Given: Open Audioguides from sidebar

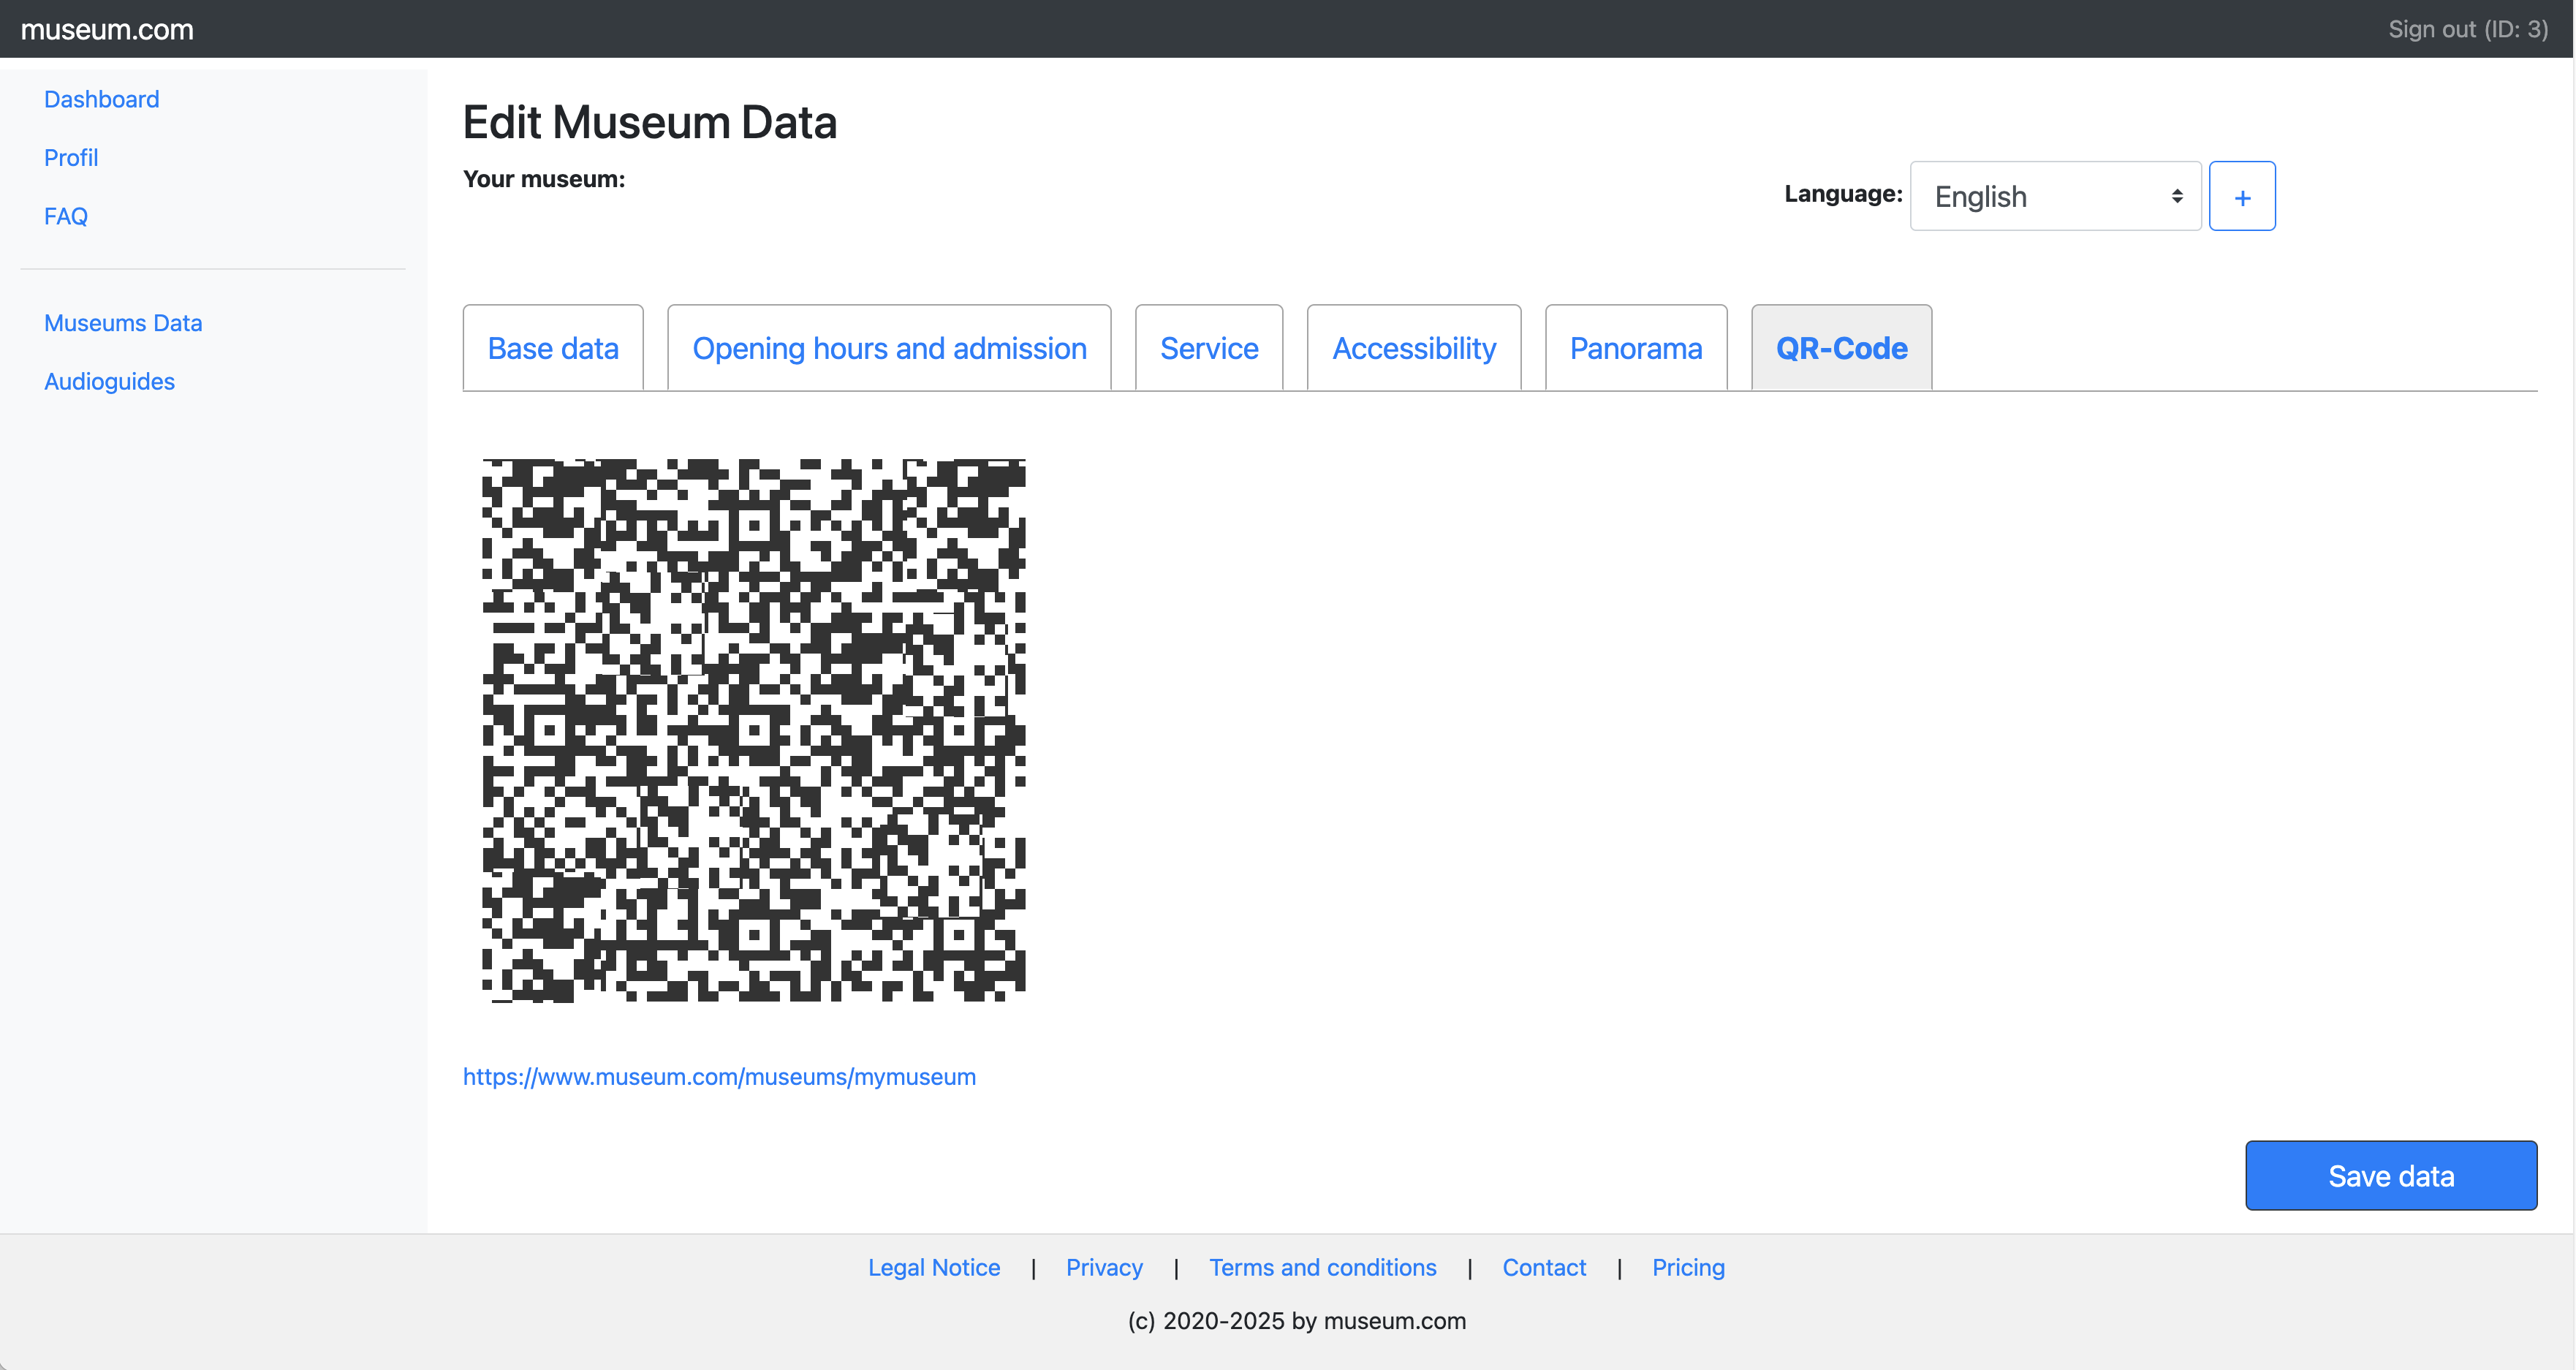Looking at the screenshot, I should [x=109, y=381].
